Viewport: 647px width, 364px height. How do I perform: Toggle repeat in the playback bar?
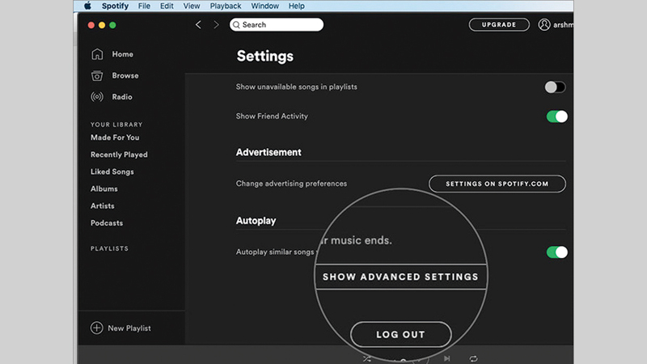pos(473,358)
